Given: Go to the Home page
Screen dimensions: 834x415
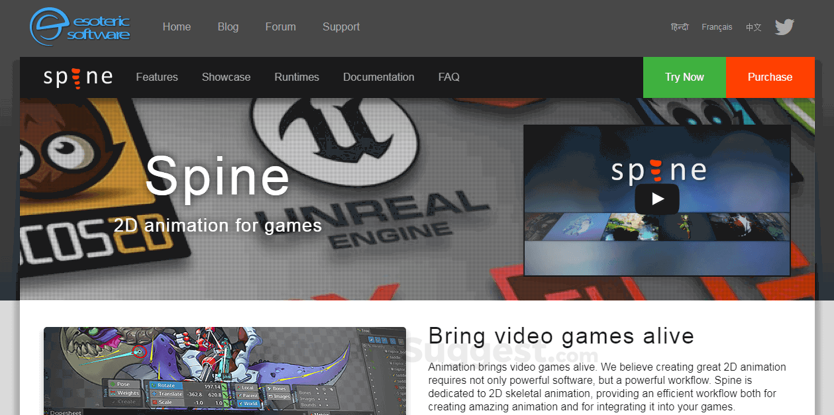Looking at the screenshot, I should pyautogui.click(x=177, y=27).
